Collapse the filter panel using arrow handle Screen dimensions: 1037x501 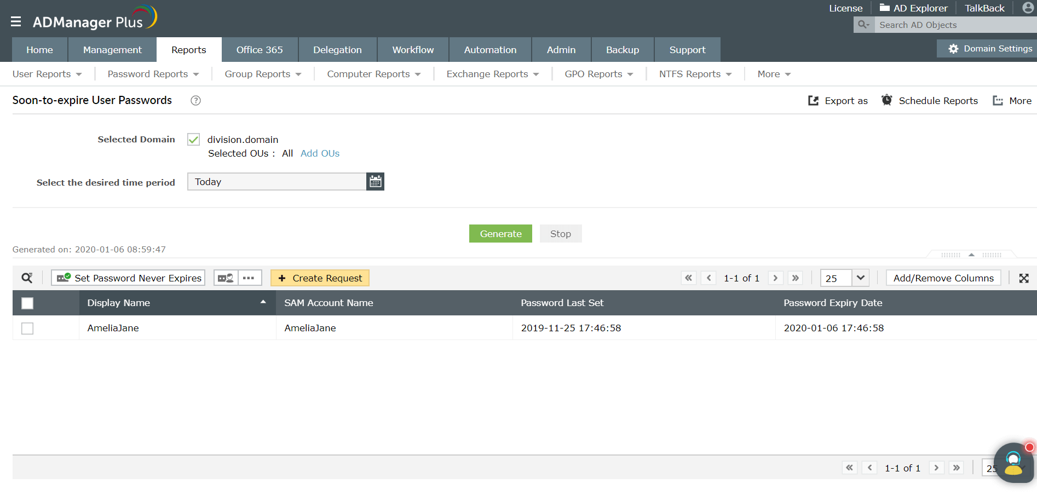coord(971,255)
